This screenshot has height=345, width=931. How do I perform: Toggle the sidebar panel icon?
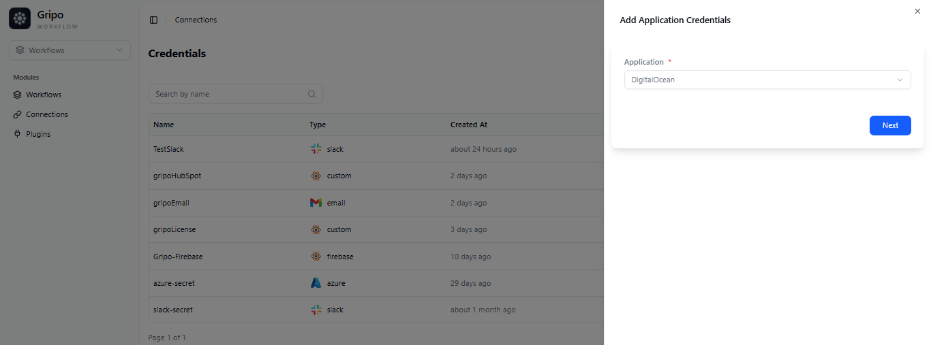point(153,20)
